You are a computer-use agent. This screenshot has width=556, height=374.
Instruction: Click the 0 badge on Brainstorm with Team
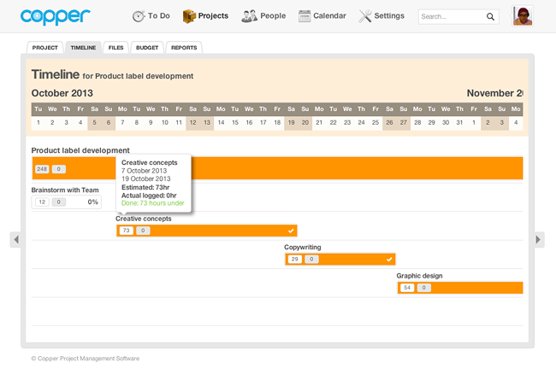pyautogui.click(x=59, y=202)
